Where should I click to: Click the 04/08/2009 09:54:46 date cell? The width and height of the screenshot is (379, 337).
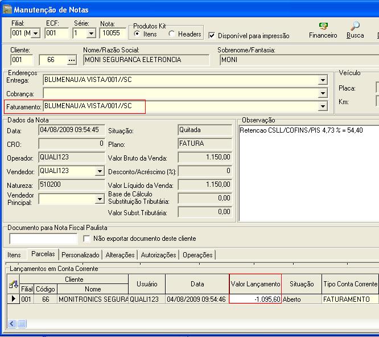[197, 299]
